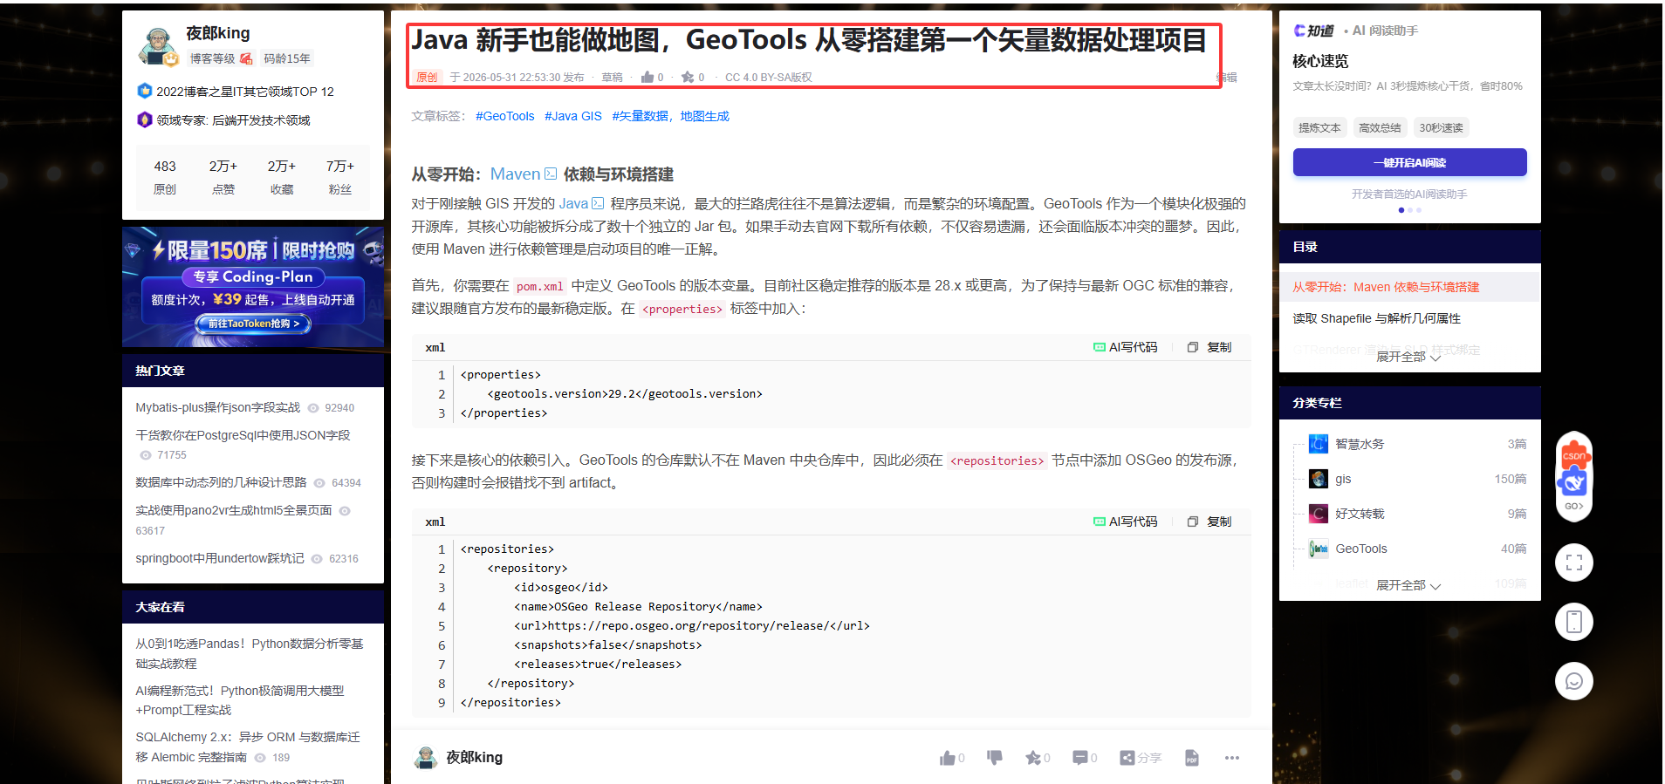Open 实战使用pano2vr生成html5全景页面 article

(x=233, y=510)
